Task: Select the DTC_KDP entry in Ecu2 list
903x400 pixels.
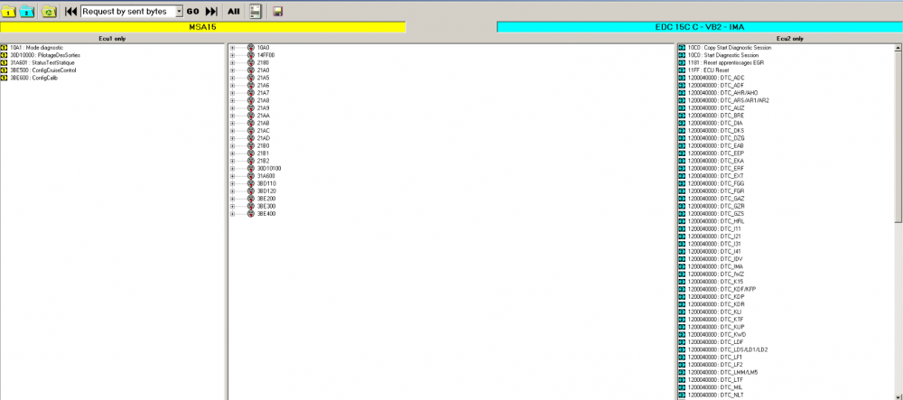Action: 716,296
